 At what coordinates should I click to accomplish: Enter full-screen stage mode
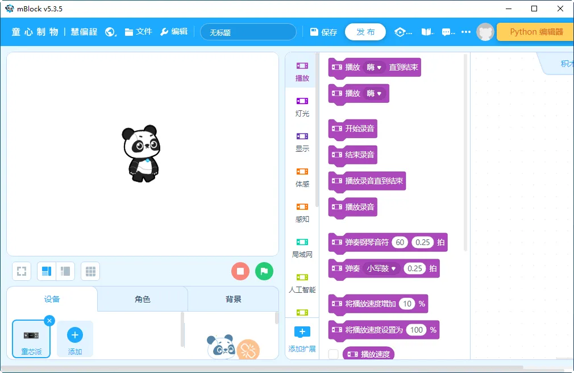[x=22, y=271]
